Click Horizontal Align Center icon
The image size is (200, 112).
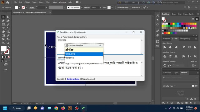point(170,47)
